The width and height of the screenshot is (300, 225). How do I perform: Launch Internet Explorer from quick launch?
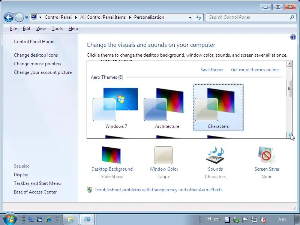coord(49,220)
